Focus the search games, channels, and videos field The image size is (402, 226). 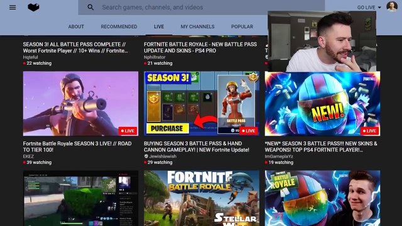point(201,7)
